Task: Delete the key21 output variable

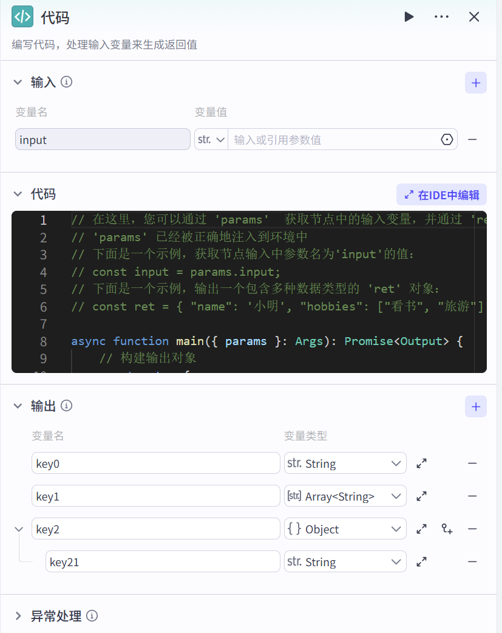Action: click(472, 562)
